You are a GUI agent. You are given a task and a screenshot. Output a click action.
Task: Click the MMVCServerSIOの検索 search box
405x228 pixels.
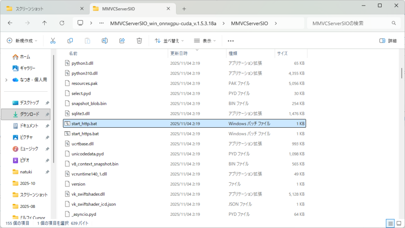point(352,23)
